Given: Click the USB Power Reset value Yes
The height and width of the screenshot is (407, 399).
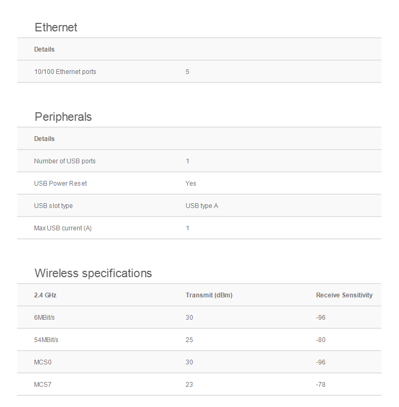Looking at the screenshot, I should [190, 184].
